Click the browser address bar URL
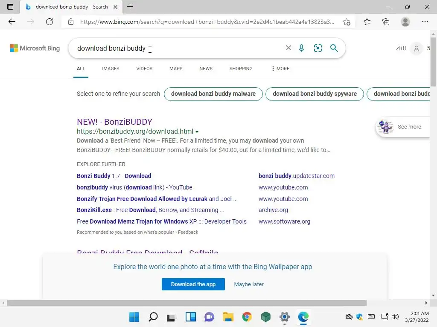437x327 pixels. coord(207,22)
